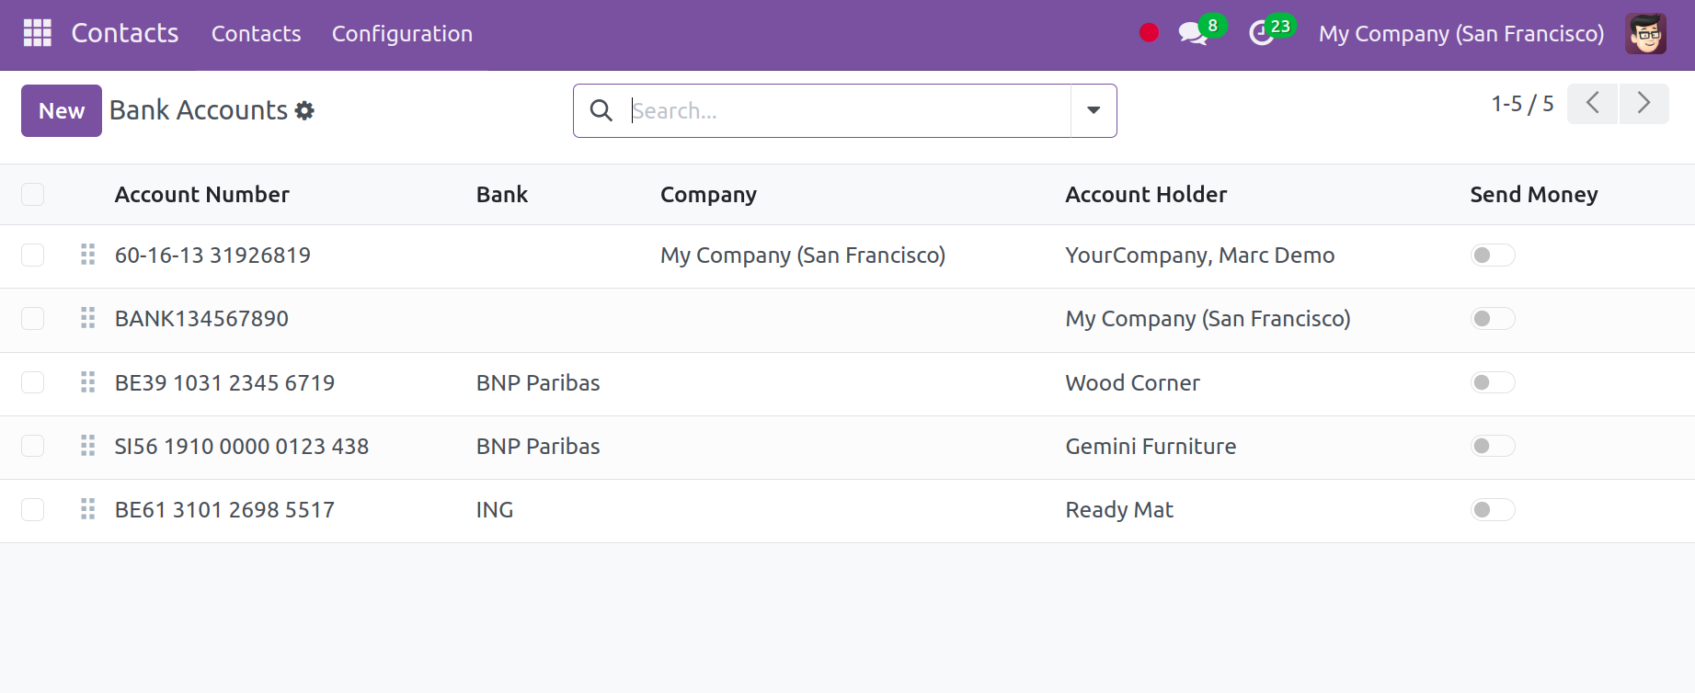Screen dimensions: 1695x693
Task: Sort by Send Money column header
Action: (1534, 195)
